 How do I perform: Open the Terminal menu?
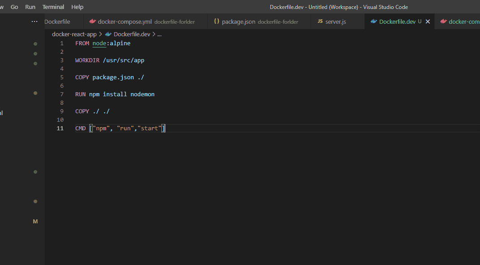coord(53,7)
